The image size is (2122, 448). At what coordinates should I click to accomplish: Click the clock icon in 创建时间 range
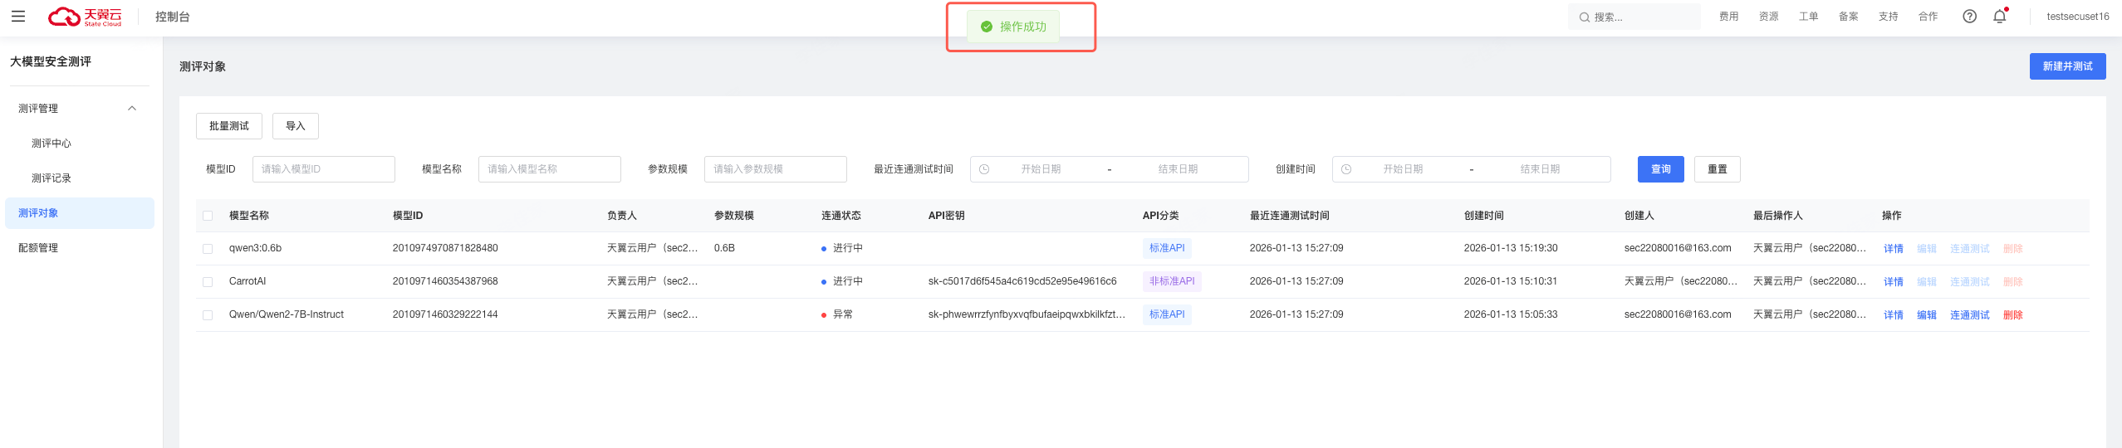[1346, 169]
